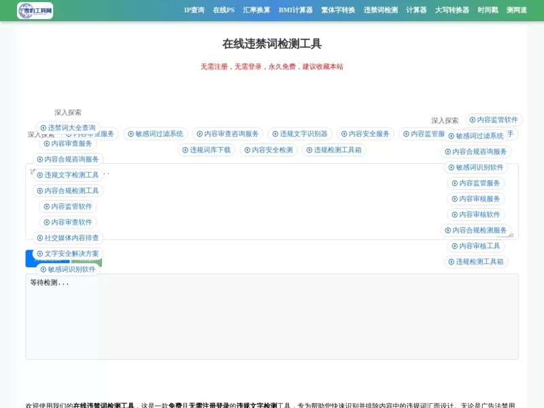The image size is (544, 408).
Task: Click the 雪豹工具网 logo icon
Action: [22, 10]
